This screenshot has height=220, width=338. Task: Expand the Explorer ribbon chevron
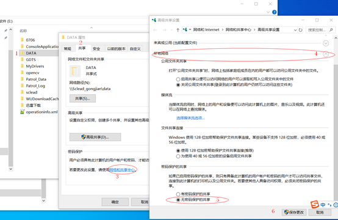pos(268,12)
